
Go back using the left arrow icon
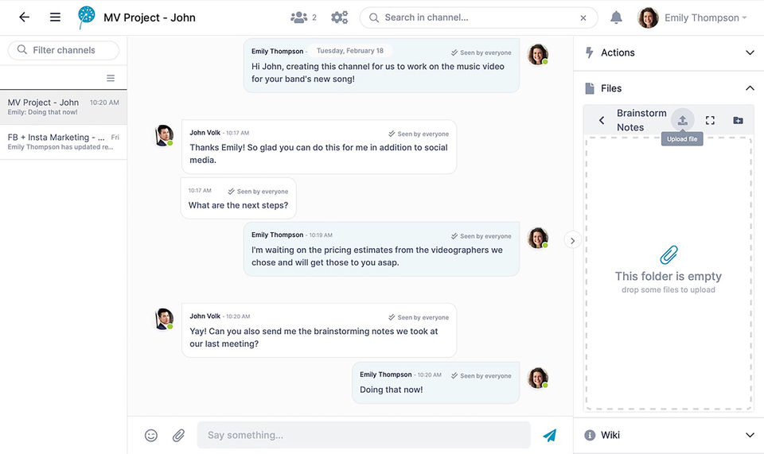[24, 17]
